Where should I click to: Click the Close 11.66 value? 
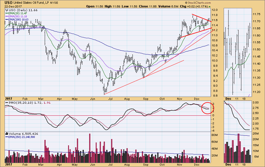pos(148,7)
